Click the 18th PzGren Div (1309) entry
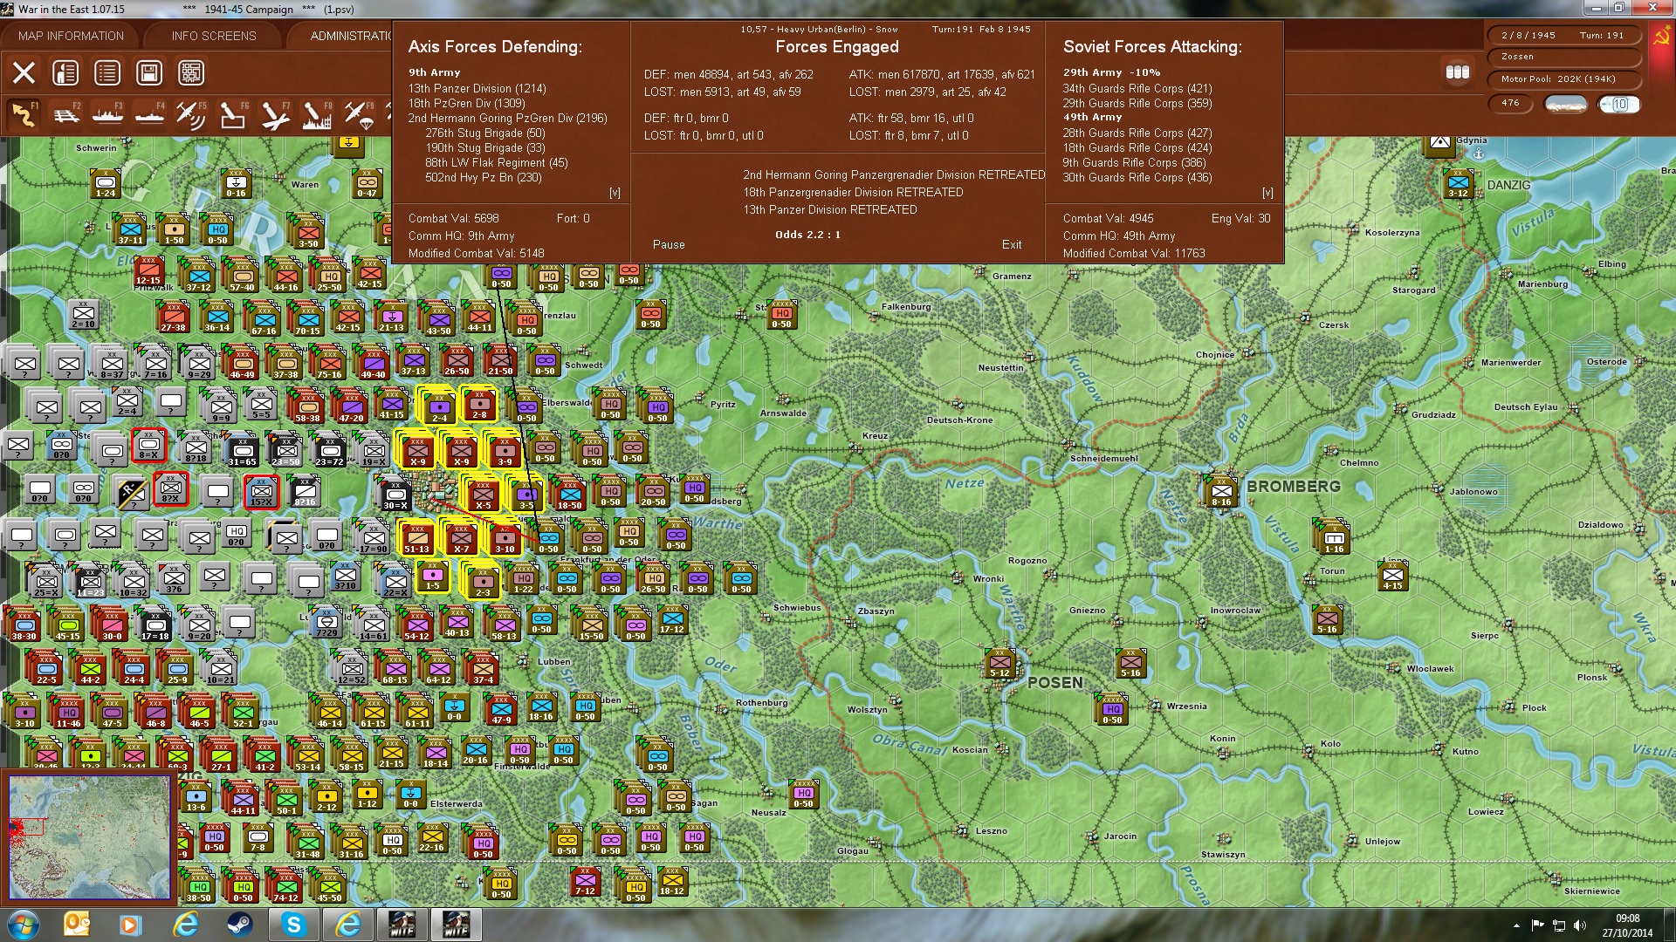The height and width of the screenshot is (942, 1676). click(x=467, y=103)
